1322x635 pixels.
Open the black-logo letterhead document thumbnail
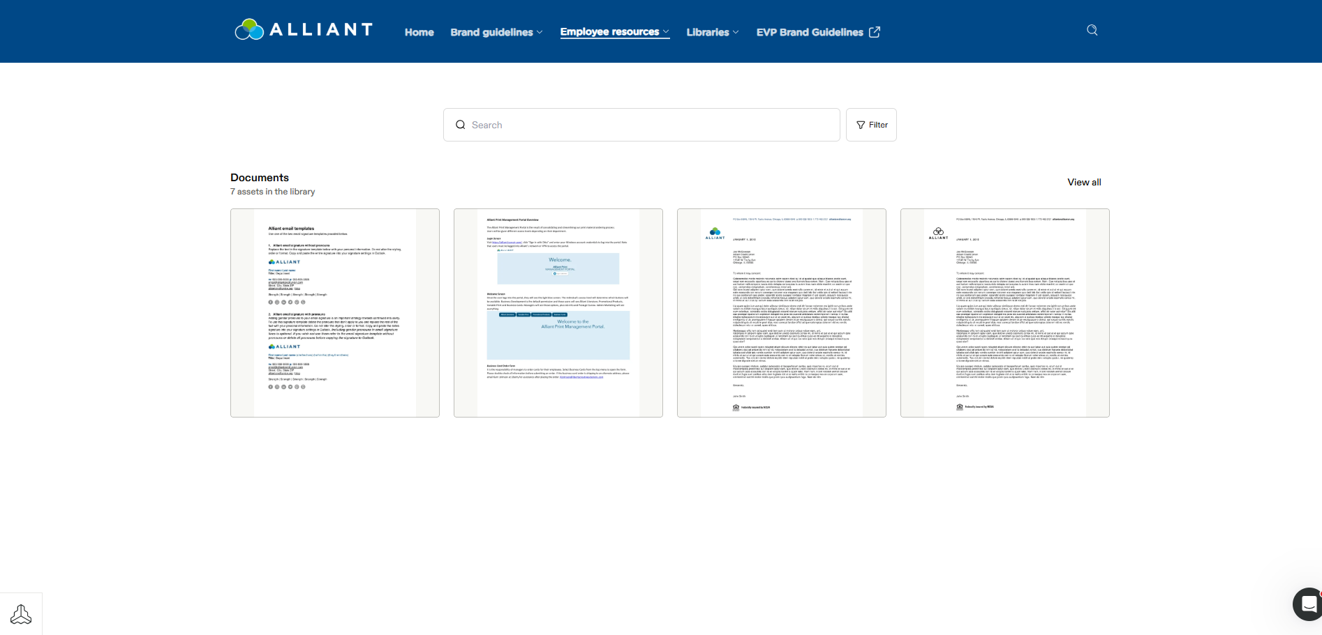(x=1005, y=313)
